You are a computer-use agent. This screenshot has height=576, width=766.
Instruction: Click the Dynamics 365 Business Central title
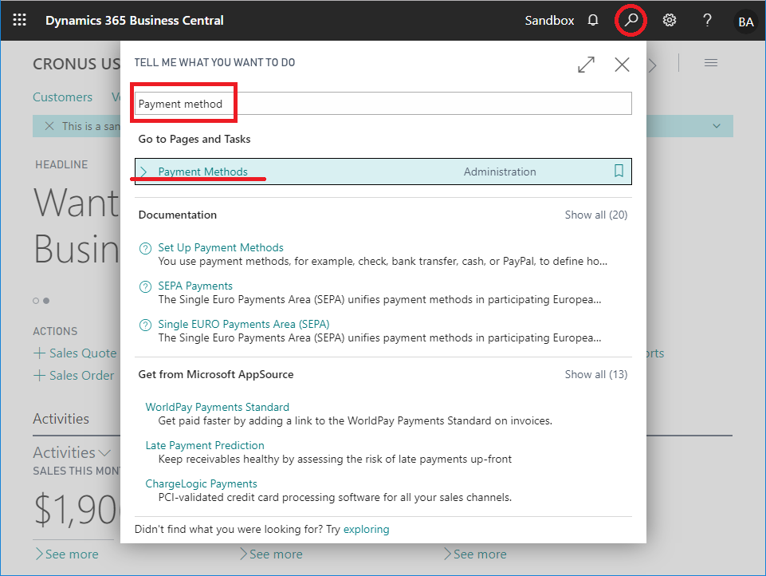[135, 21]
